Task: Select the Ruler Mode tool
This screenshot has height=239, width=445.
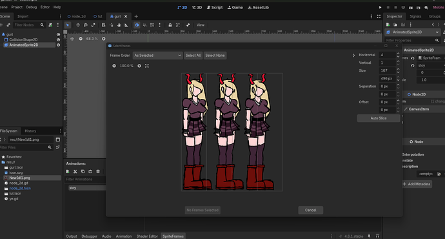Action: pyautogui.click(x=126, y=25)
